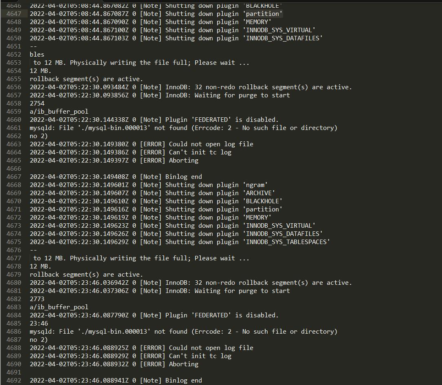
Task: Click the 'Binlog end' note on line 4692
Action: coord(183,381)
